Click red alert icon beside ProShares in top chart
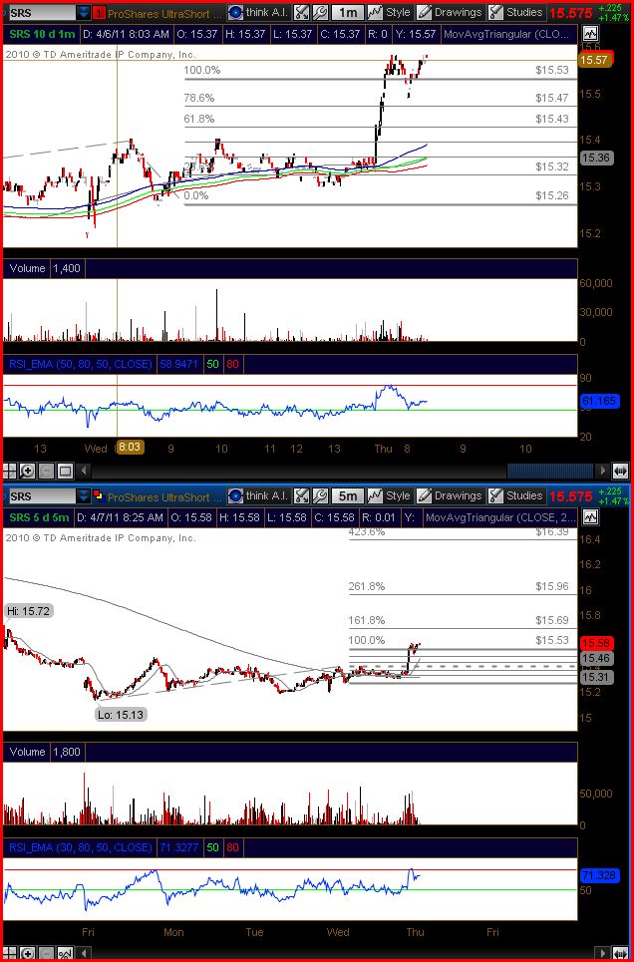634x962 pixels. tap(100, 13)
